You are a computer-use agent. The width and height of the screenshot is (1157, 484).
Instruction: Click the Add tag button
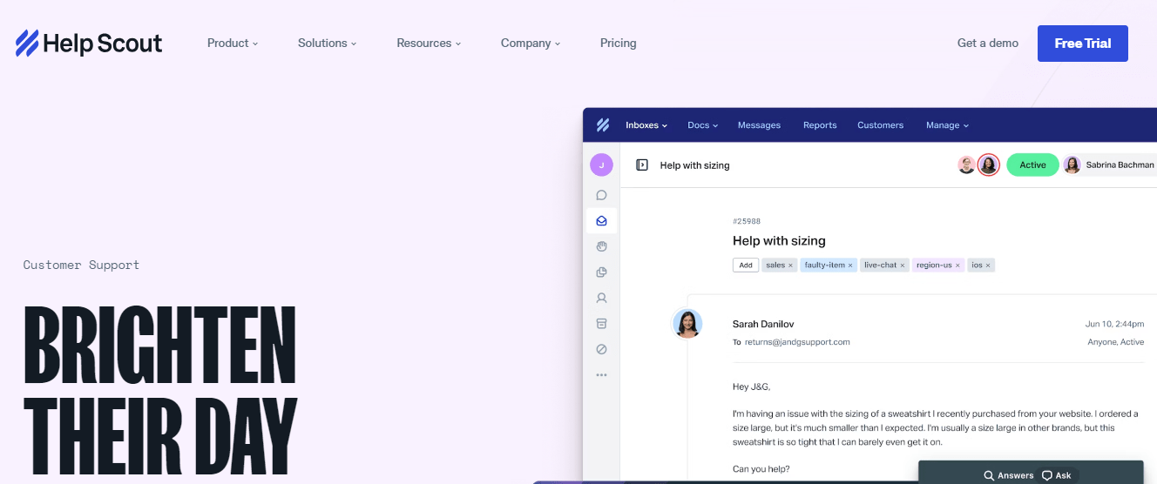746,266
